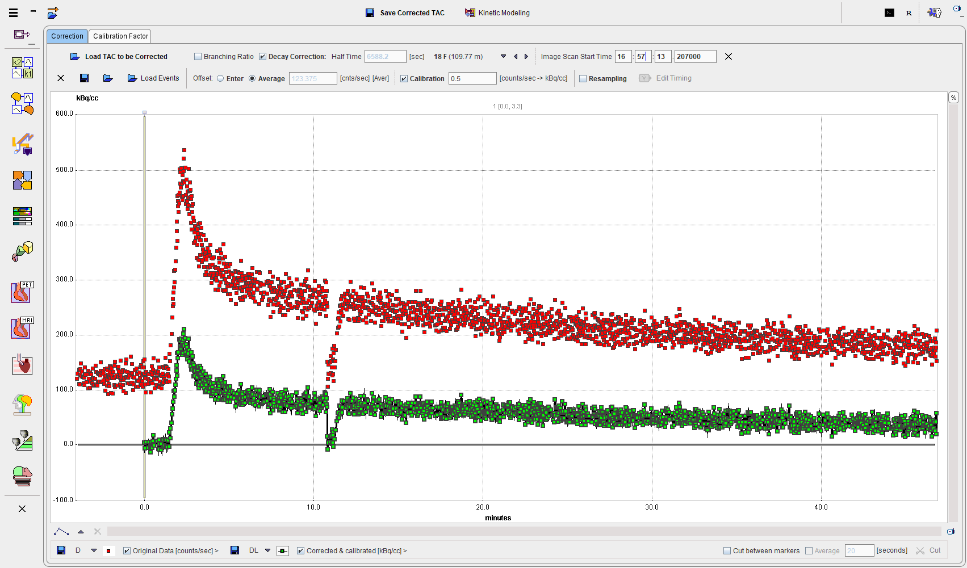
Task: Open the R statistics icon
Action: [909, 12]
